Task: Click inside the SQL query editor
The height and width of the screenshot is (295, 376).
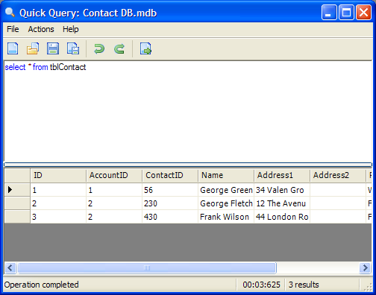Action: click(x=188, y=112)
